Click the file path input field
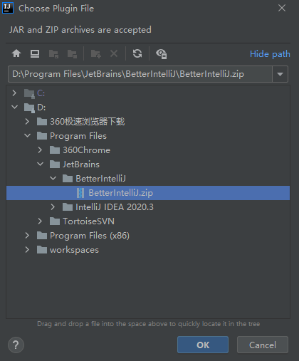Viewport: 299px width, 361px height. pyautogui.click(x=140, y=74)
